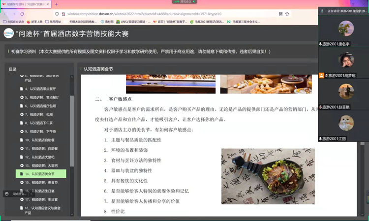Open the 新手上路 bookmark

click(x=34, y=22)
